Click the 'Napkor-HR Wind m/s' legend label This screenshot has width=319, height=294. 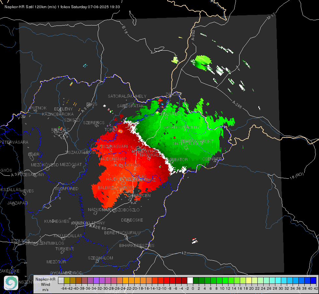tap(45, 284)
